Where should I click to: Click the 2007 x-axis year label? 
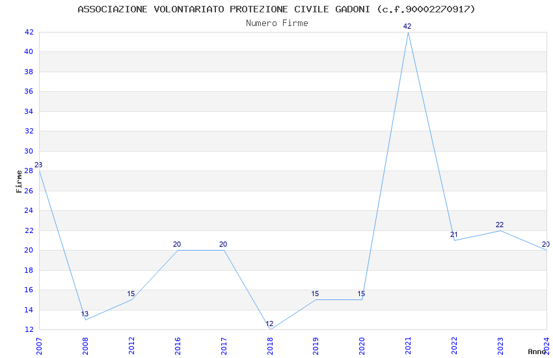pyautogui.click(x=39, y=346)
